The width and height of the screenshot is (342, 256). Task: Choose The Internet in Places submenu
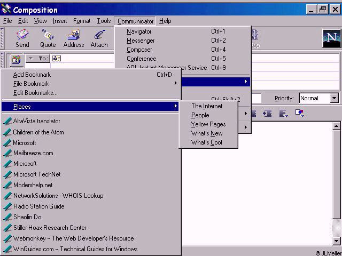pos(208,106)
